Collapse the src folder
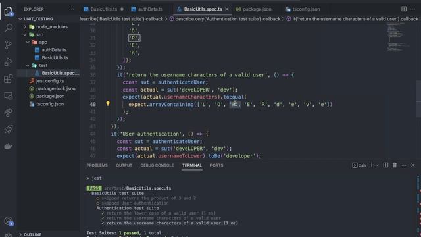The image size is (421, 237). point(25,35)
